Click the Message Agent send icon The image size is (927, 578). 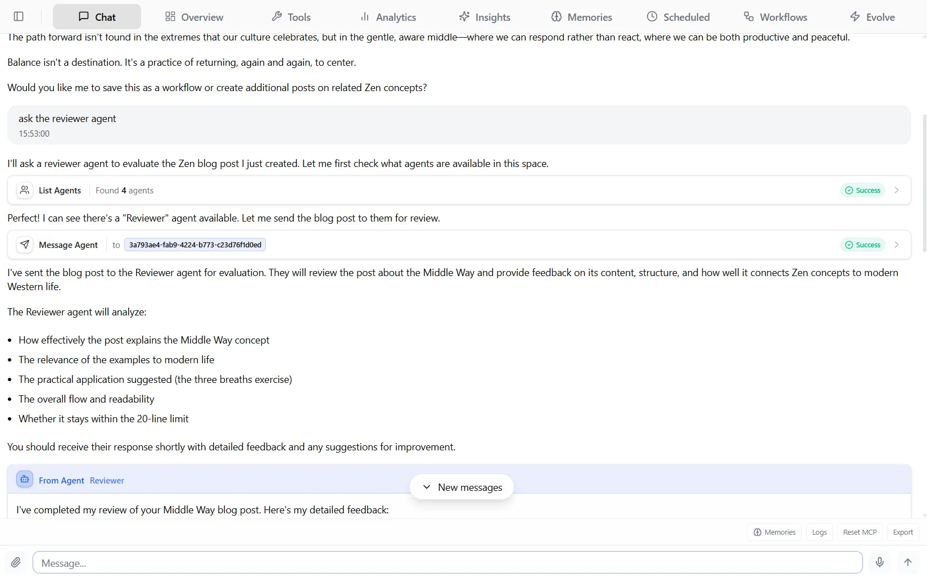click(24, 245)
